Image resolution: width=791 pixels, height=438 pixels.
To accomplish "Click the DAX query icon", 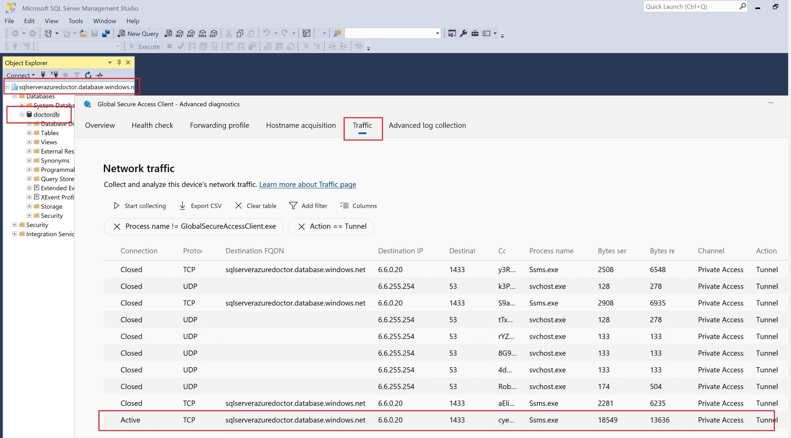I will click(x=213, y=33).
